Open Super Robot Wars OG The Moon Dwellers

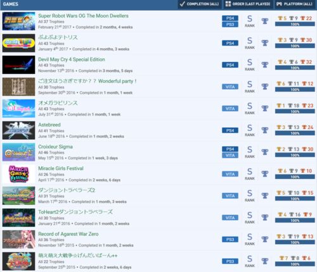point(83,16)
